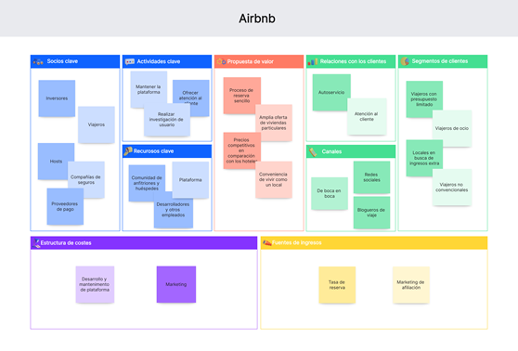This screenshot has width=518, height=351.
Task: Select the Proceso de reserva sencillo note
Action: coord(241,96)
